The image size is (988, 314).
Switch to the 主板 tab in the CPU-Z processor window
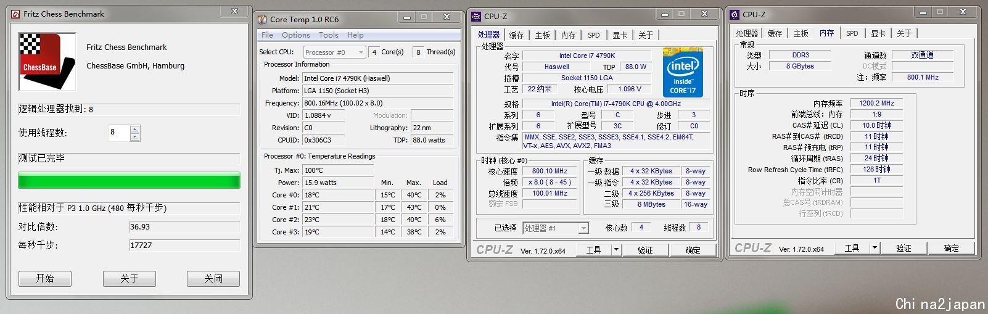point(542,35)
